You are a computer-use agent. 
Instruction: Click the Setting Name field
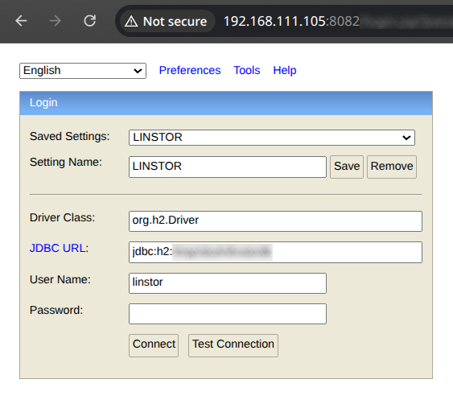pyautogui.click(x=228, y=167)
